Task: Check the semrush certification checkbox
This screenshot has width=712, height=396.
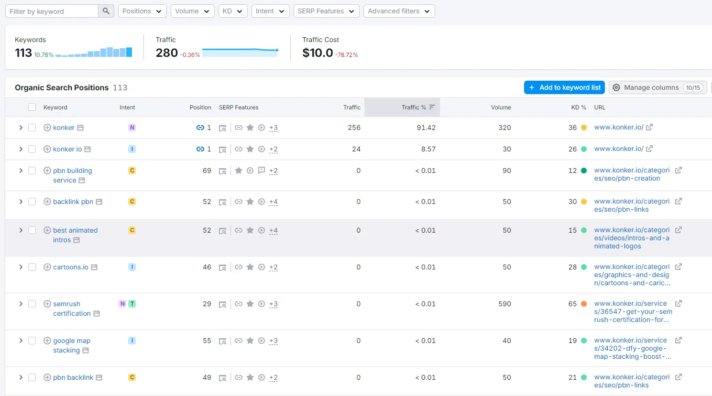Action: coord(32,304)
